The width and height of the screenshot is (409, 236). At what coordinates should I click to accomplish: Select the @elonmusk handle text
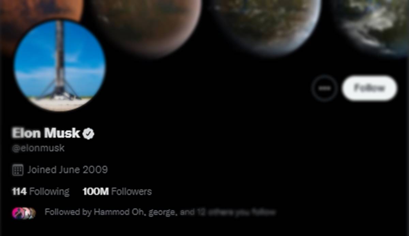coord(38,148)
